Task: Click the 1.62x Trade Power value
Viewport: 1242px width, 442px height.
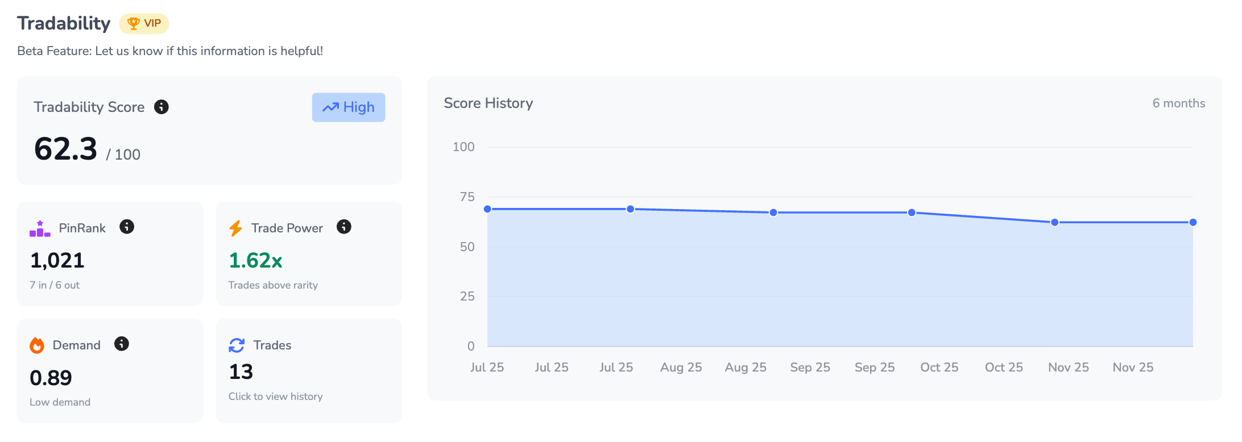Action: coord(255,261)
